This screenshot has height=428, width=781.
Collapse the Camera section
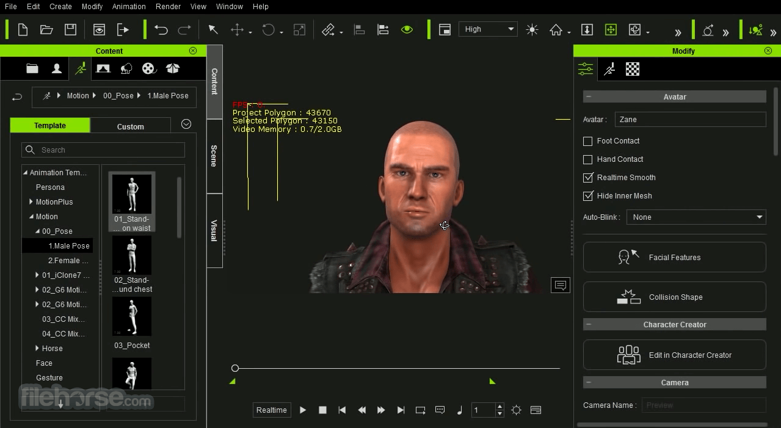pyautogui.click(x=589, y=382)
